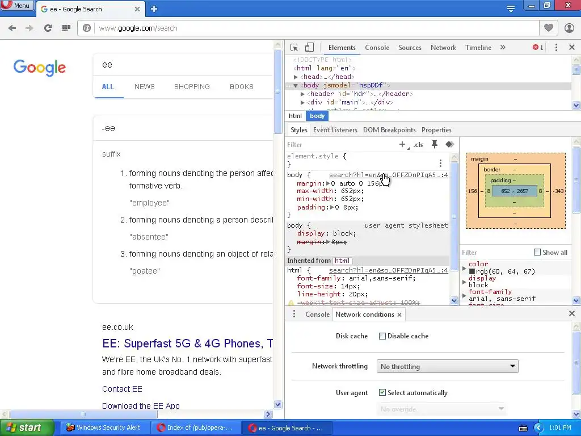Expand the head element node
581x436 pixels.
296,77
